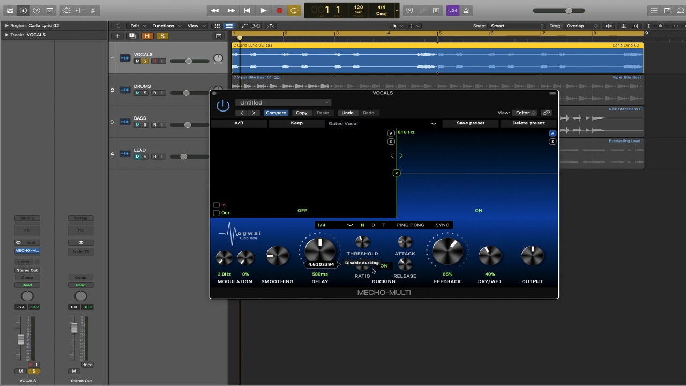Duplicate the selected track
The width and height of the screenshot is (686, 386).
(132, 36)
